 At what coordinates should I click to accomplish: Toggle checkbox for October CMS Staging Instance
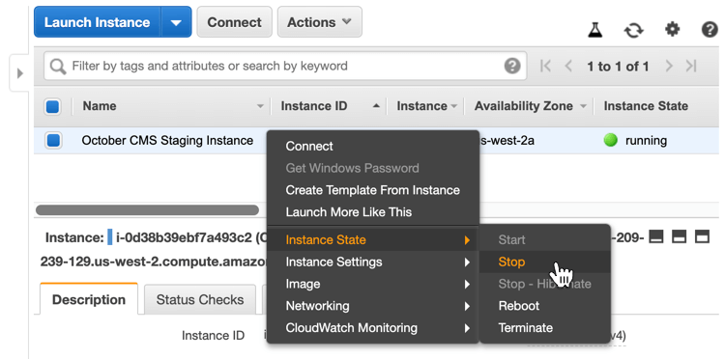click(53, 140)
